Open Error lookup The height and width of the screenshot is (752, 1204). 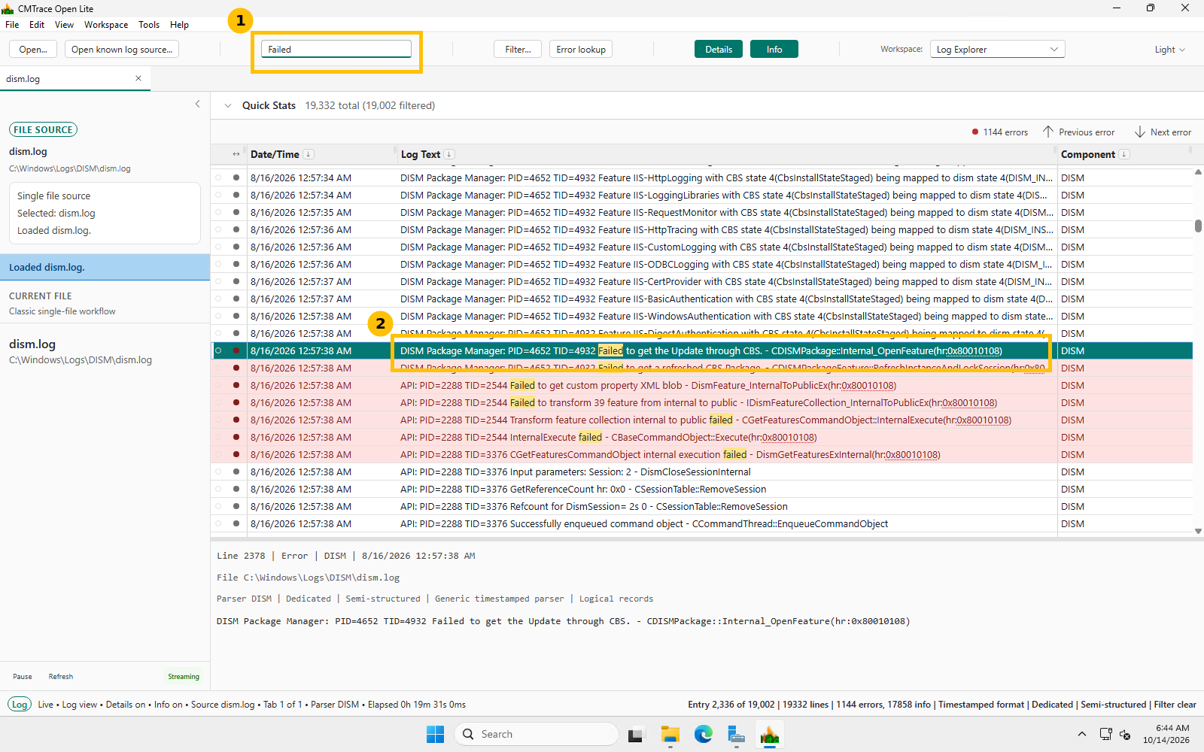pos(581,50)
